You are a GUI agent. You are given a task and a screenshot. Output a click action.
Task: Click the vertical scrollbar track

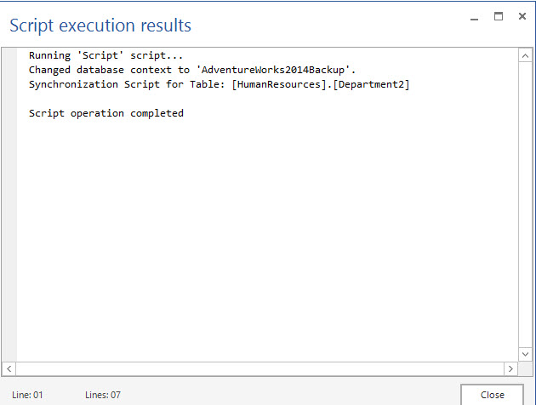point(525,204)
